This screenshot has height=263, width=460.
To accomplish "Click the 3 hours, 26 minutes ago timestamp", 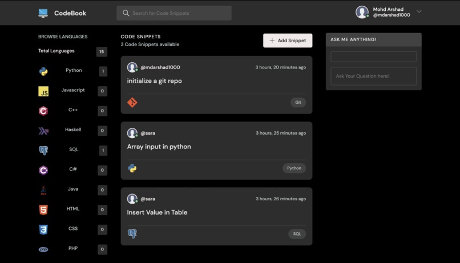I will 281,199.
